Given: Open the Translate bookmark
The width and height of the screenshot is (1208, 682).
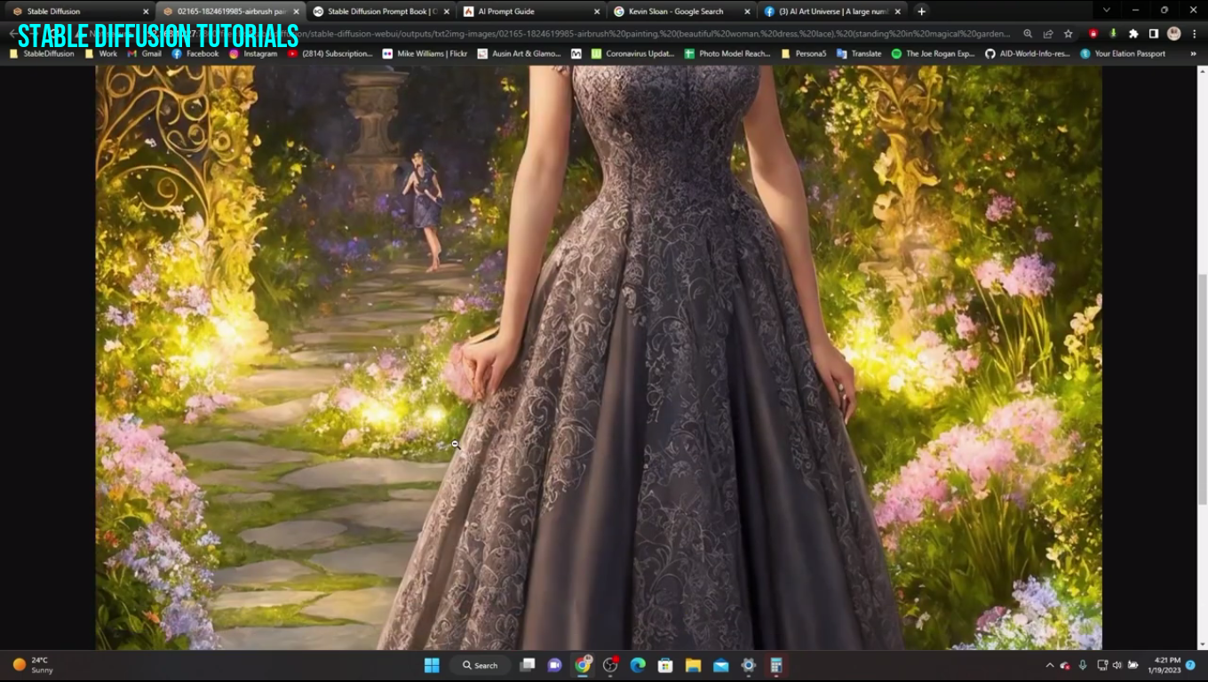Looking at the screenshot, I should pos(859,53).
